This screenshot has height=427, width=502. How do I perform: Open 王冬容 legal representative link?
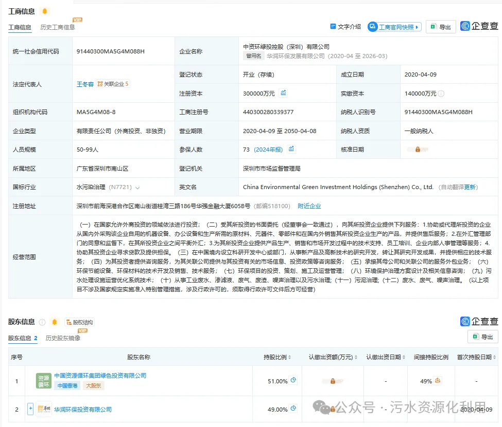[x=85, y=84]
